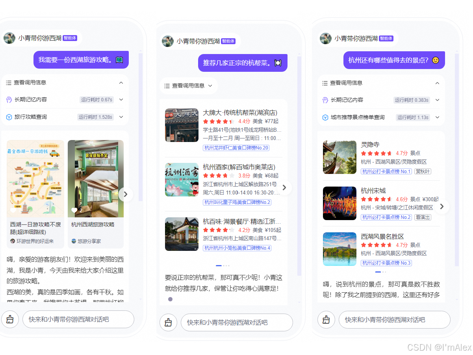Click the 杭百味·湖景餐厅 restaurant thumbnail
473x355 pixels.
(182, 234)
